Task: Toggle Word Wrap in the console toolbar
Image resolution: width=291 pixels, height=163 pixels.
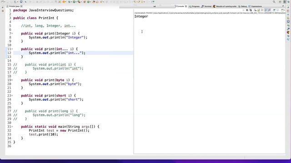Action: (x=262, y=10)
